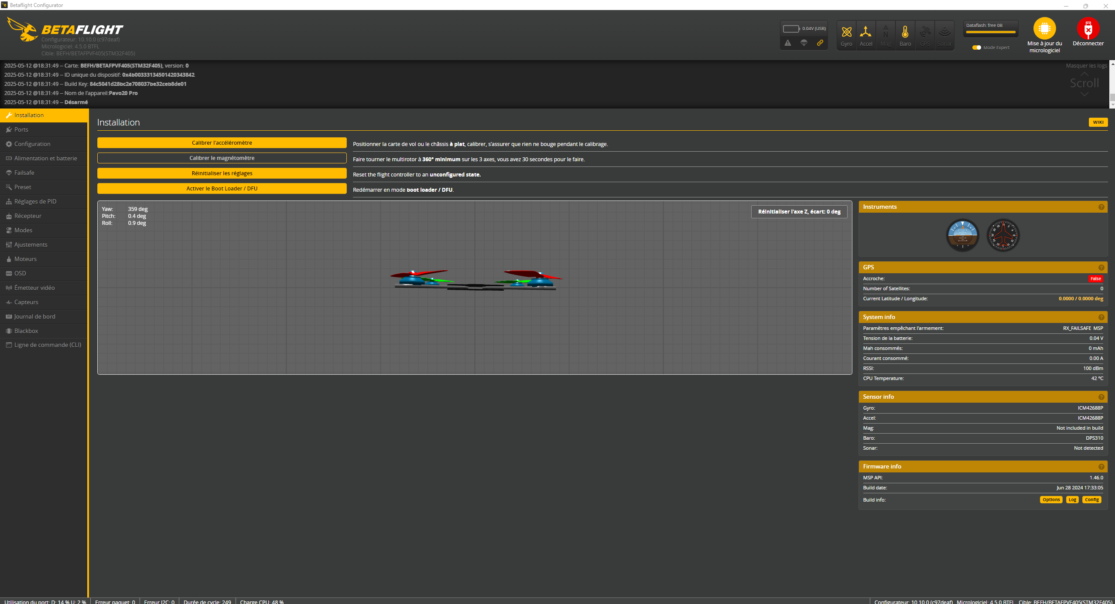Click Réinitialiser l'axe Z button
The height and width of the screenshot is (604, 1115).
click(799, 212)
